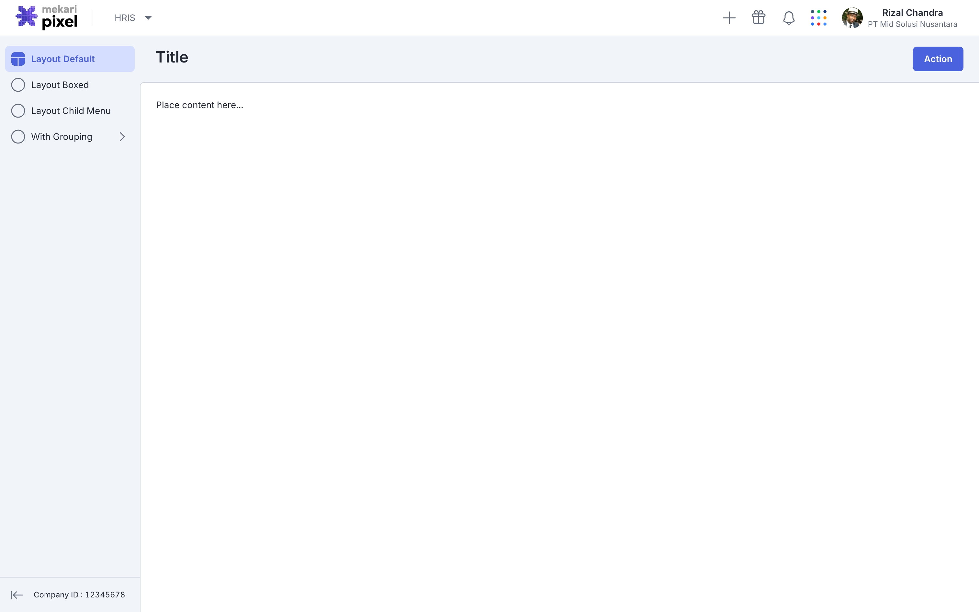Go to Layout Boxed menu item
Screen dimensions: 979x612
[x=60, y=85]
